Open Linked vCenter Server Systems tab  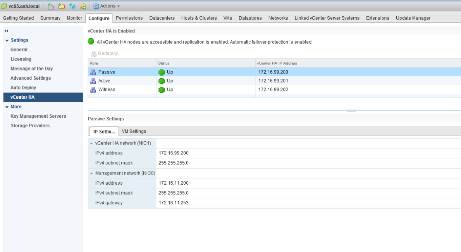(327, 18)
